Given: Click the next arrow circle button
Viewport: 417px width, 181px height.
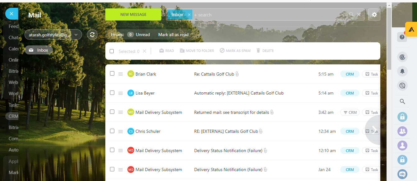Looking at the screenshot, I should pyautogui.click(x=375, y=130).
